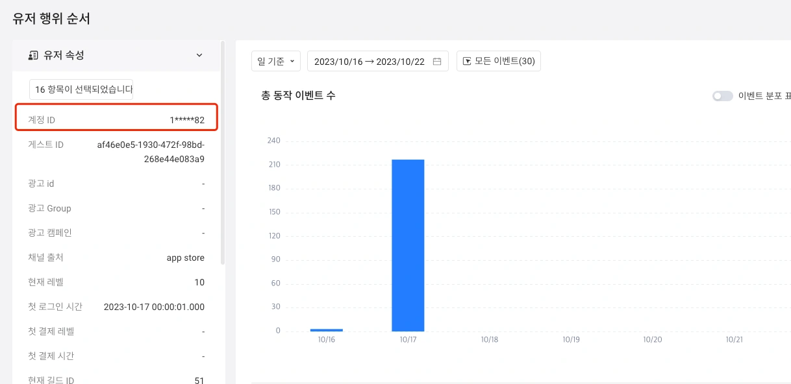Click the calendar icon in date range

click(437, 62)
